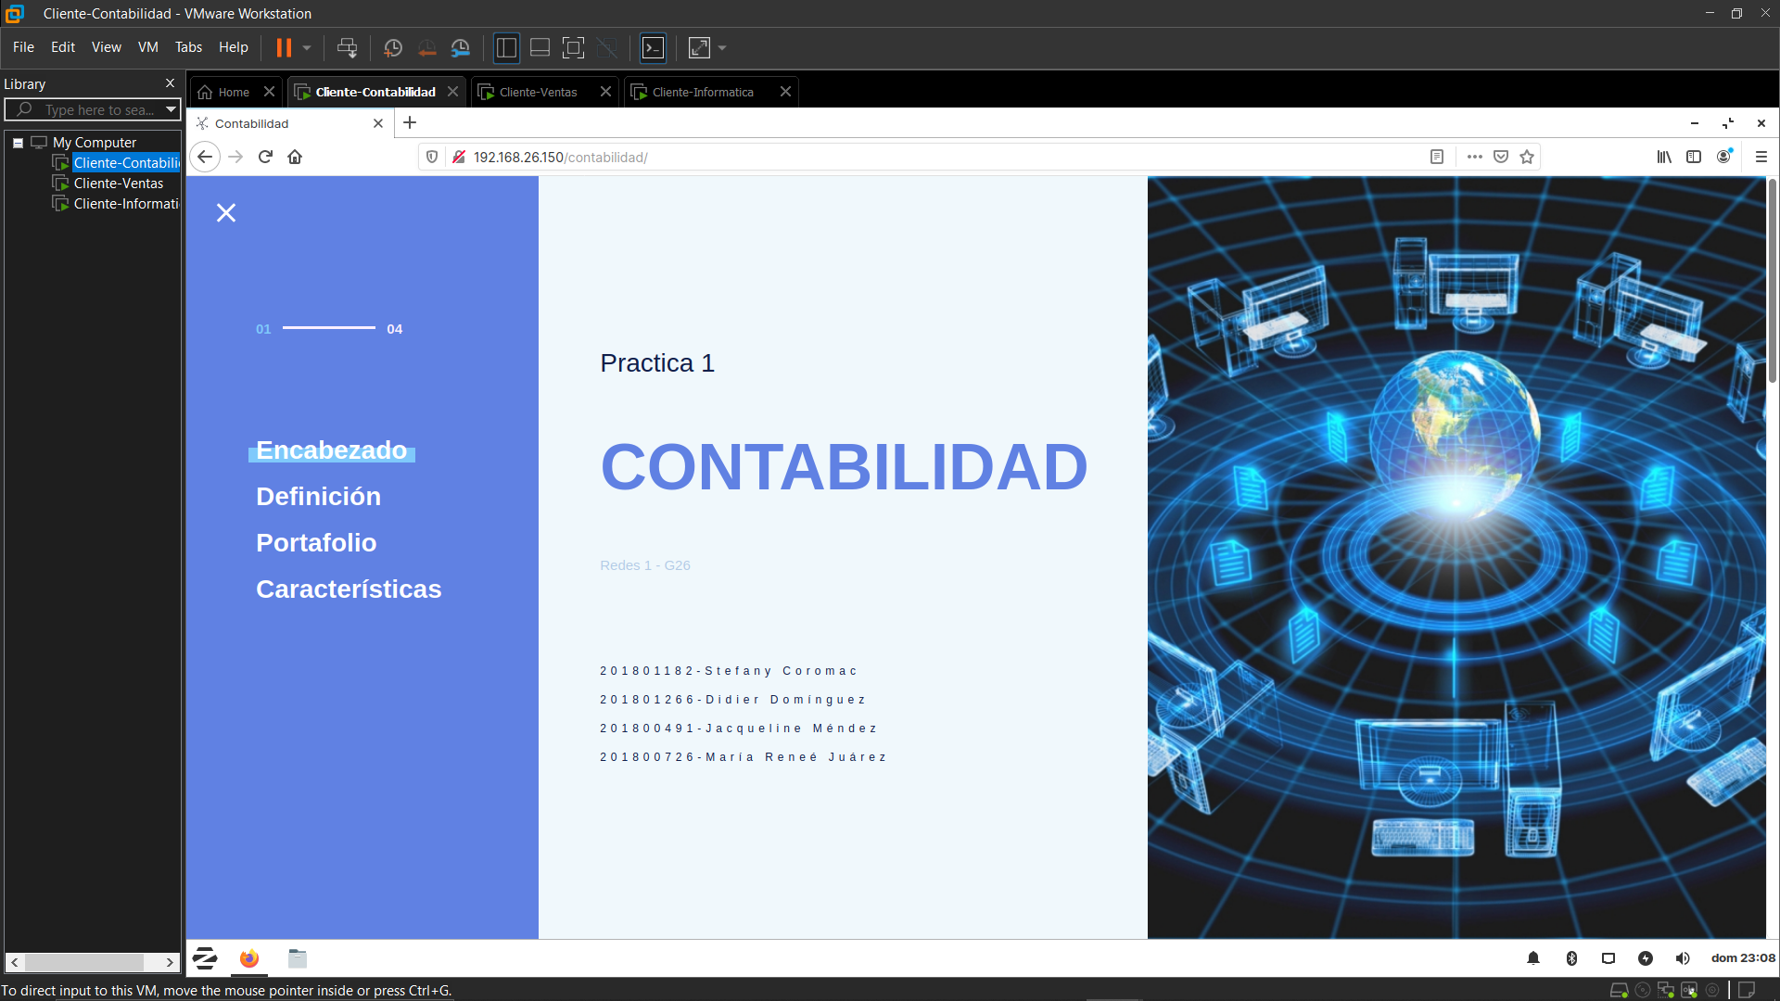Bookmark this page with star icon
Image resolution: width=1780 pixels, height=1001 pixels.
(x=1527, y=157)
